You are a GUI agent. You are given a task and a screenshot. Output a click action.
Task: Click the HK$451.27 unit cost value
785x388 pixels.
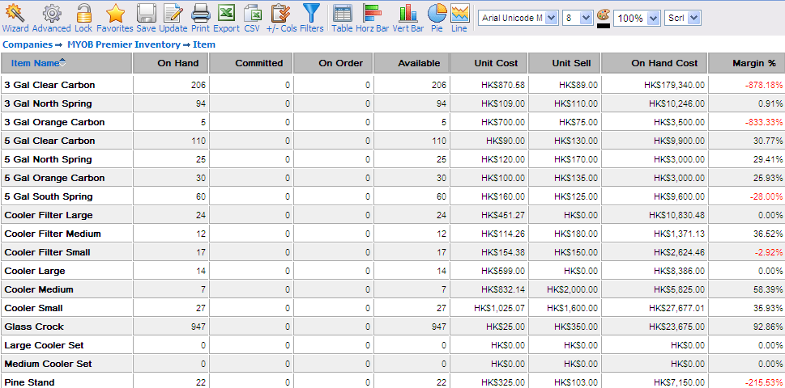pyautogui.click(x=503, y=215)
